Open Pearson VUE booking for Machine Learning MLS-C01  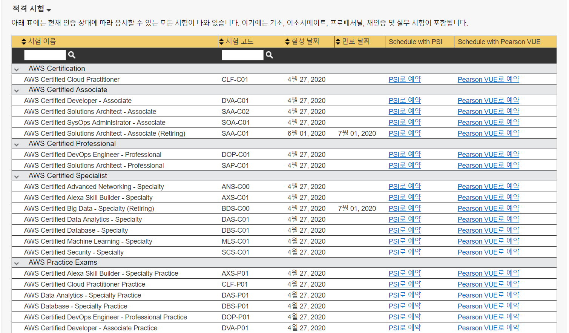pyautogui.click(x=488, y=241)
